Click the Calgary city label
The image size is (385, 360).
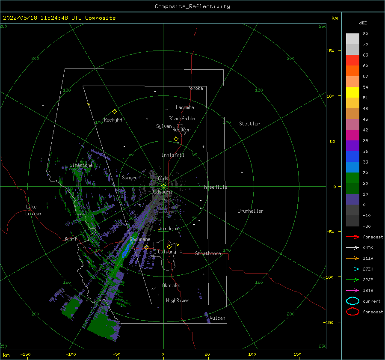(x=167, y=252)
